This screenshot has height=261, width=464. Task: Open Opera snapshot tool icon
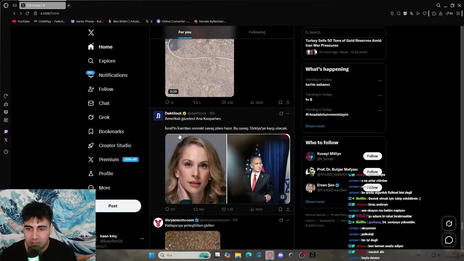(398, 13)
